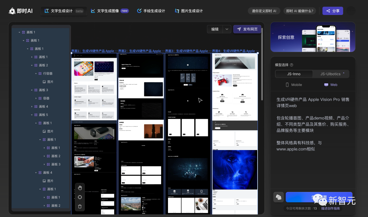The height and width of the screenshot is (217, 368).
Task: Select the JS-Inno model option
Action: pyautogui.click(x=294, y=73)
